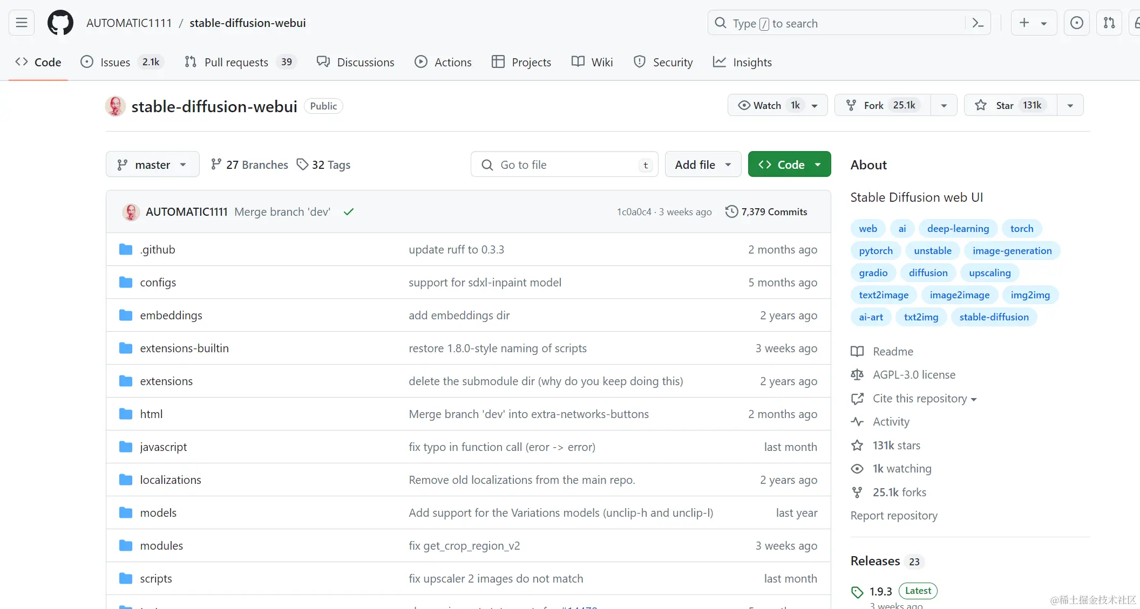Switch to the Issues tab
Screen dimensions: 1140x609
pyautogui.click(x=122, y=62)
